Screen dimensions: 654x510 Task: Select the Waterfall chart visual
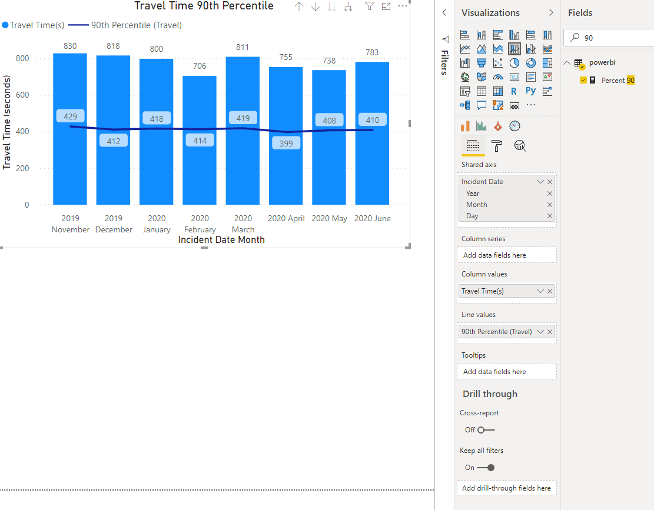click(464, 63)
